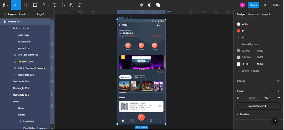Present the prototype with Play icon

265,5
